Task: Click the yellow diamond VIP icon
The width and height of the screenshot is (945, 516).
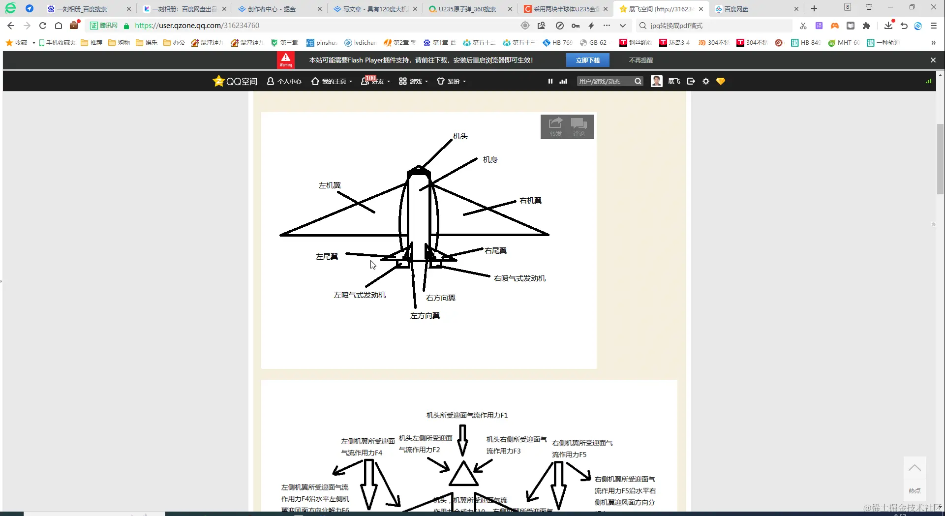Action: tap(721, 81)
